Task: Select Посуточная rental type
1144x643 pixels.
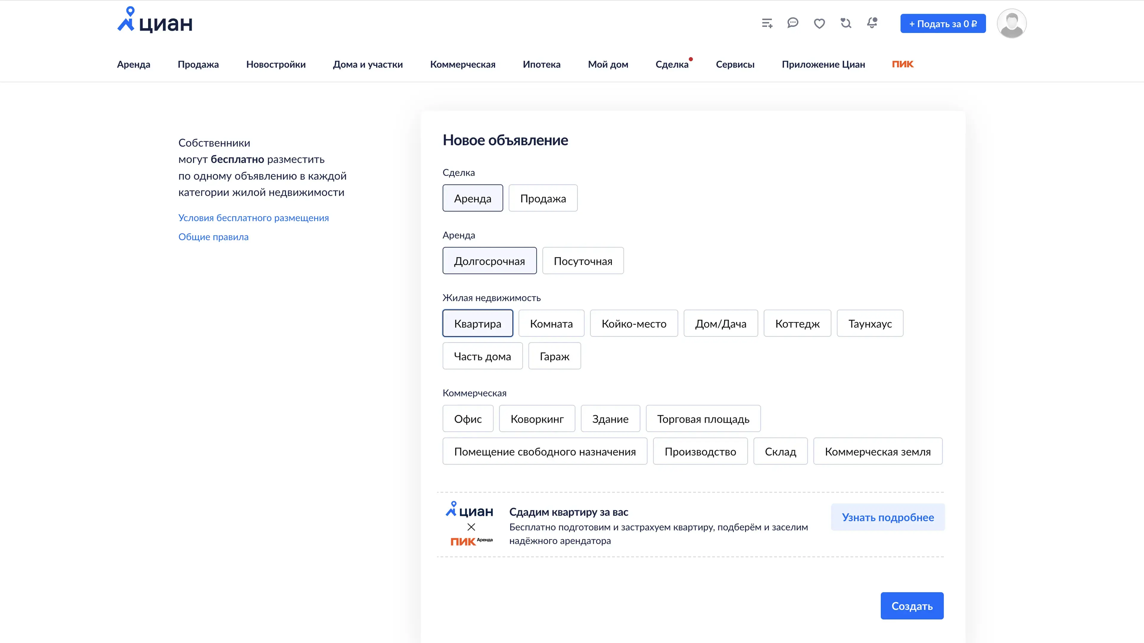Action: [583, 261]
